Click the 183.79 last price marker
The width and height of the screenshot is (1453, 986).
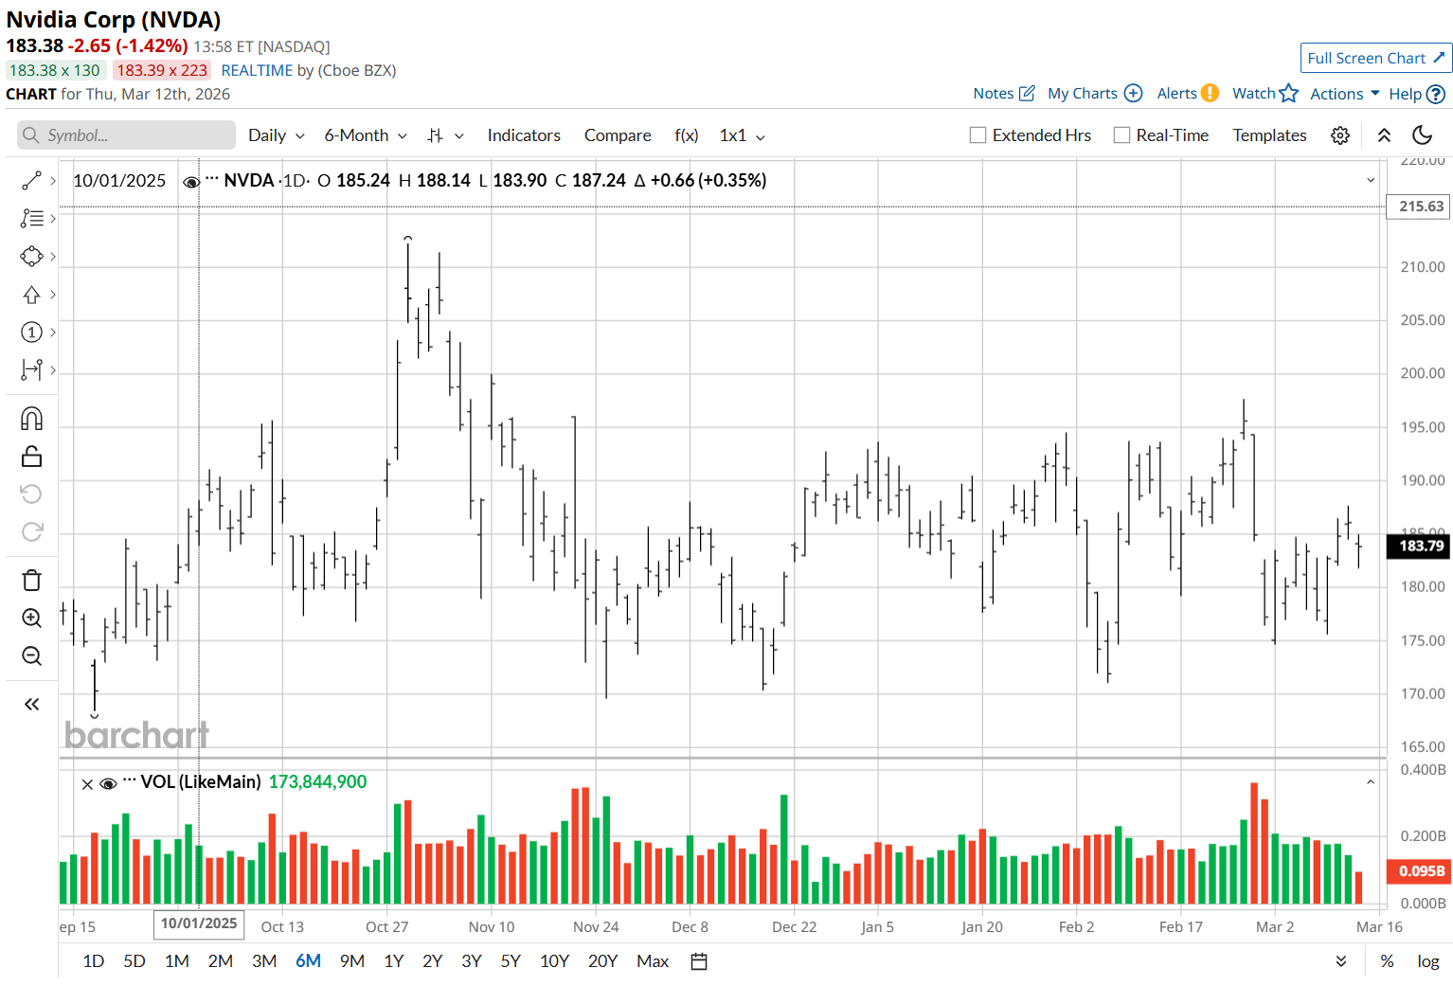coord(1418,546)
